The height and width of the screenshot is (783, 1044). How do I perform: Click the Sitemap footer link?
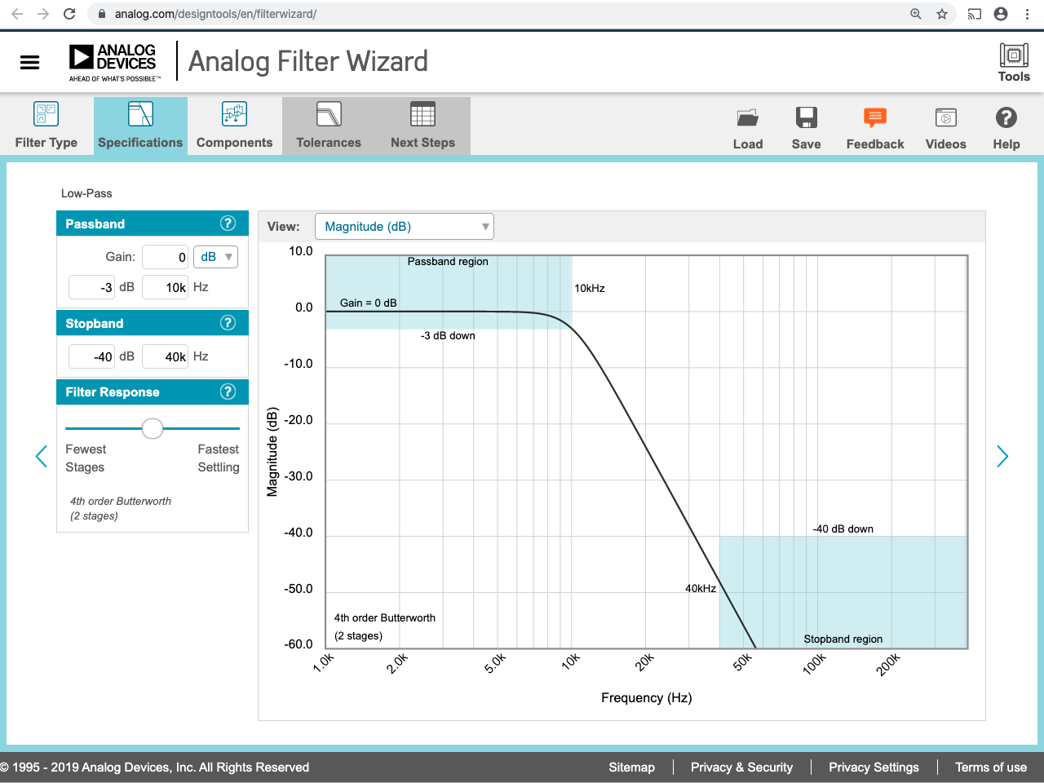(631, 768)
